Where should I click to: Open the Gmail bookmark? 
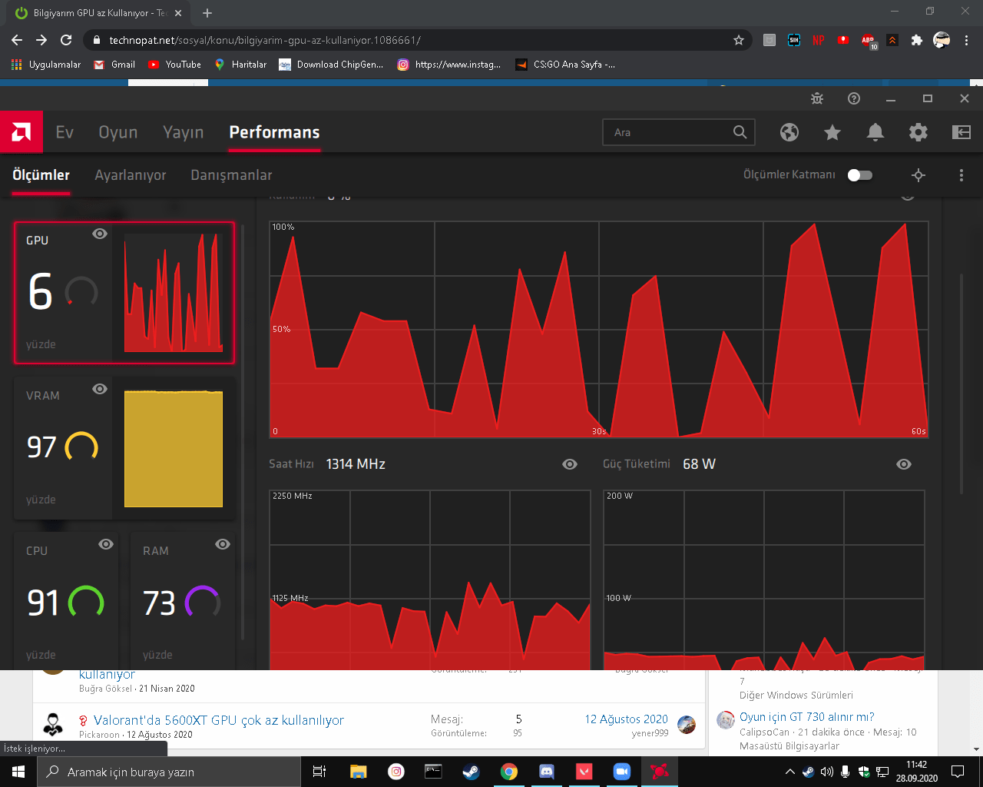(x=114, y=65)
